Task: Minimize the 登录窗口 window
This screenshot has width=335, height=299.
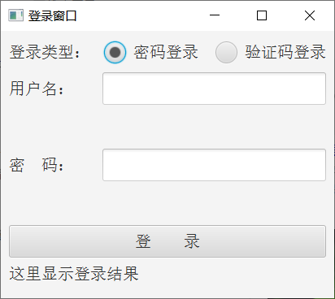Action: tap(215, 15)
